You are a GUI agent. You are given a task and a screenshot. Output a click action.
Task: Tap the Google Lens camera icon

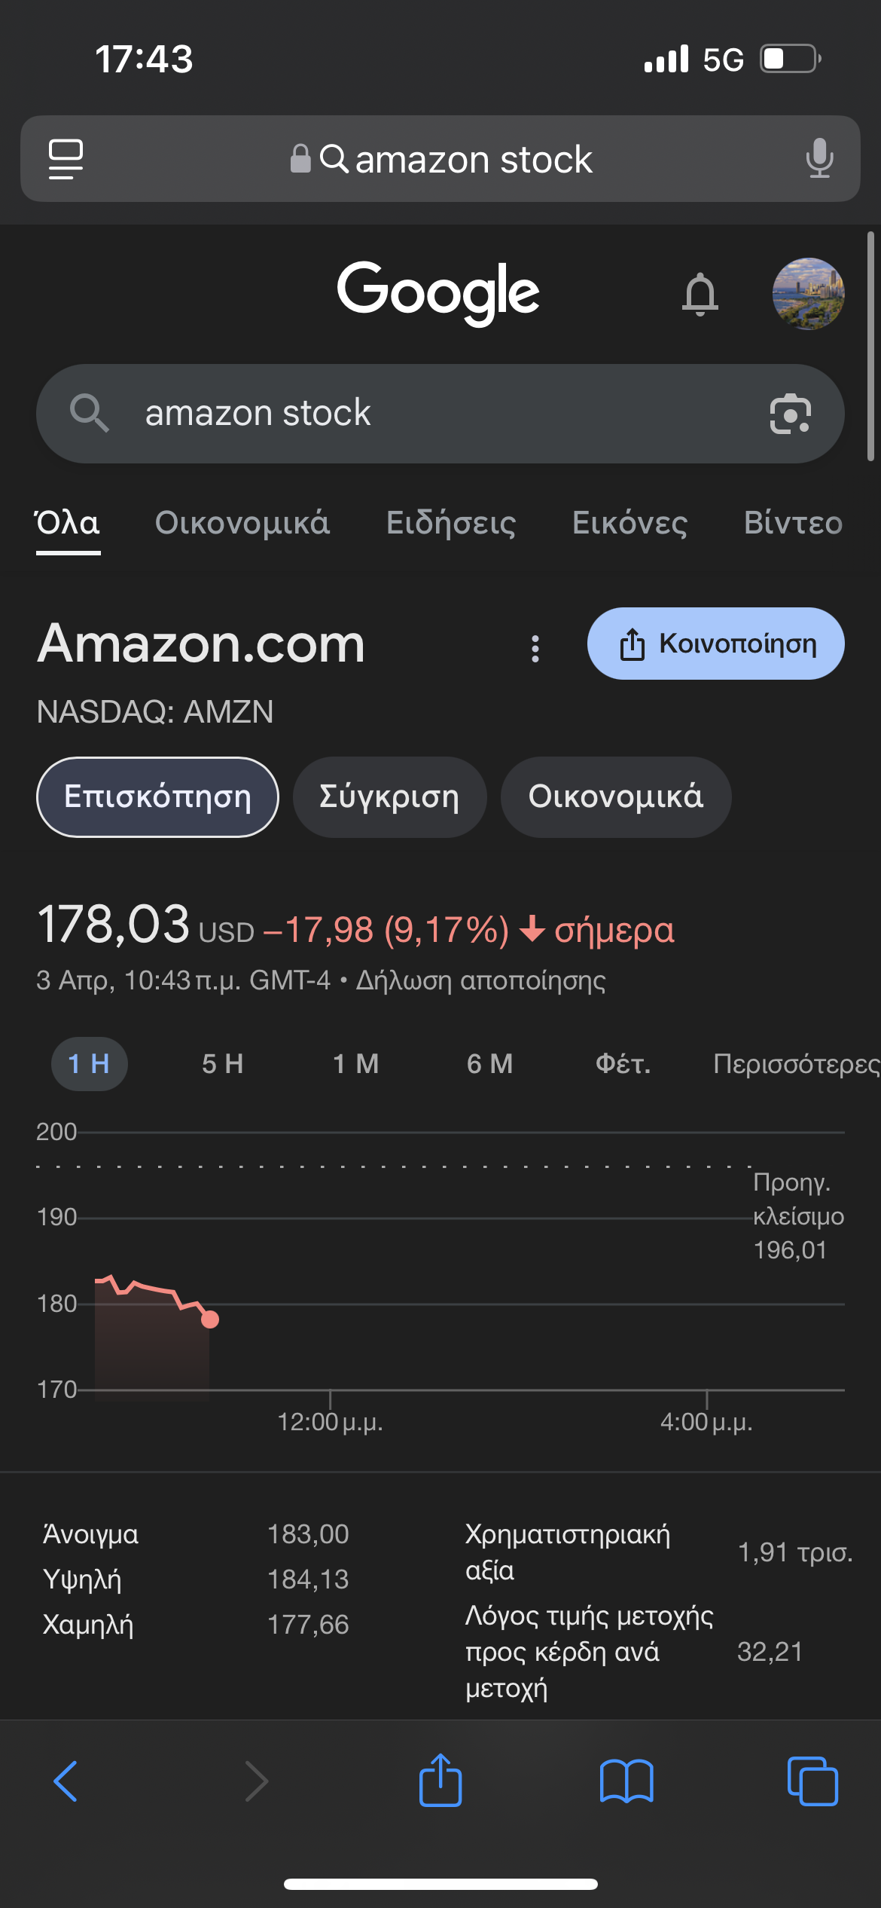[790, 414]
